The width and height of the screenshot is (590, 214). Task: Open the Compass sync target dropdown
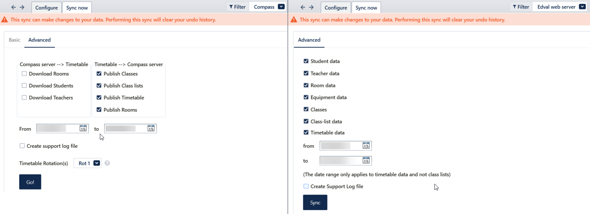281,7
